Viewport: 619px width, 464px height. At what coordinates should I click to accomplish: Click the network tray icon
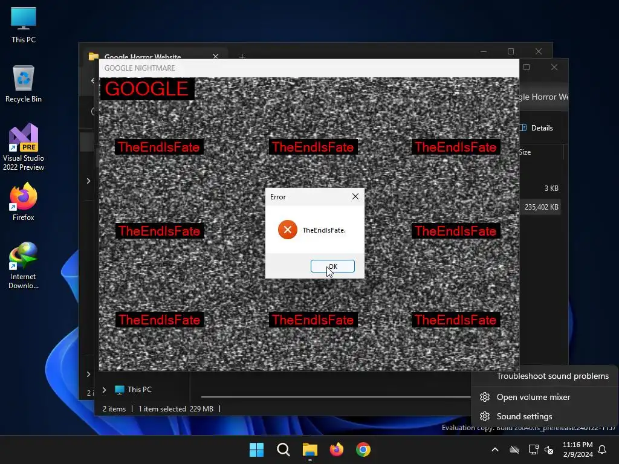click(533, 449)
